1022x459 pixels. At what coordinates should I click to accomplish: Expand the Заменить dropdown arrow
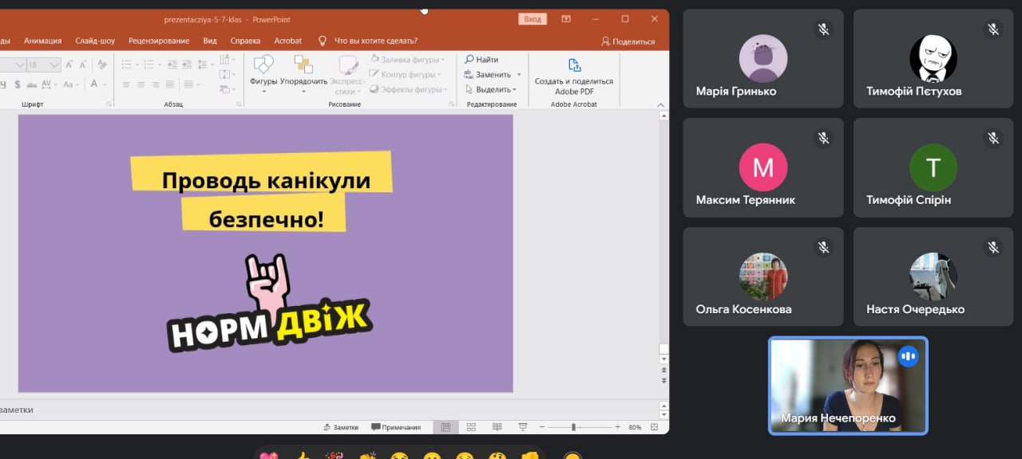pos(518,75)
